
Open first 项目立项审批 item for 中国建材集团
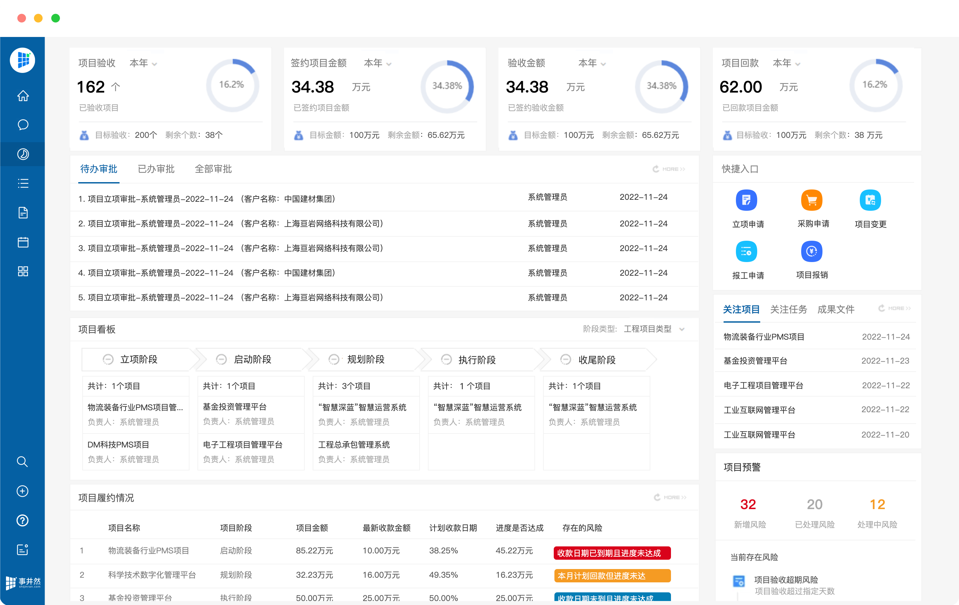206,198
